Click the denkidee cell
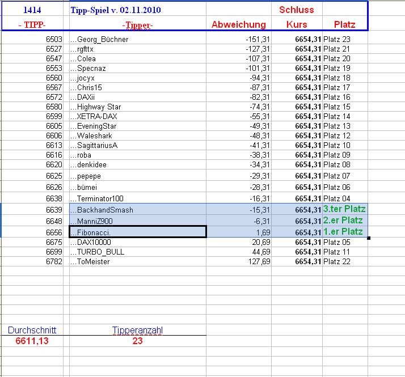Viewport: 405px width, 377px height. coord(138,164)
